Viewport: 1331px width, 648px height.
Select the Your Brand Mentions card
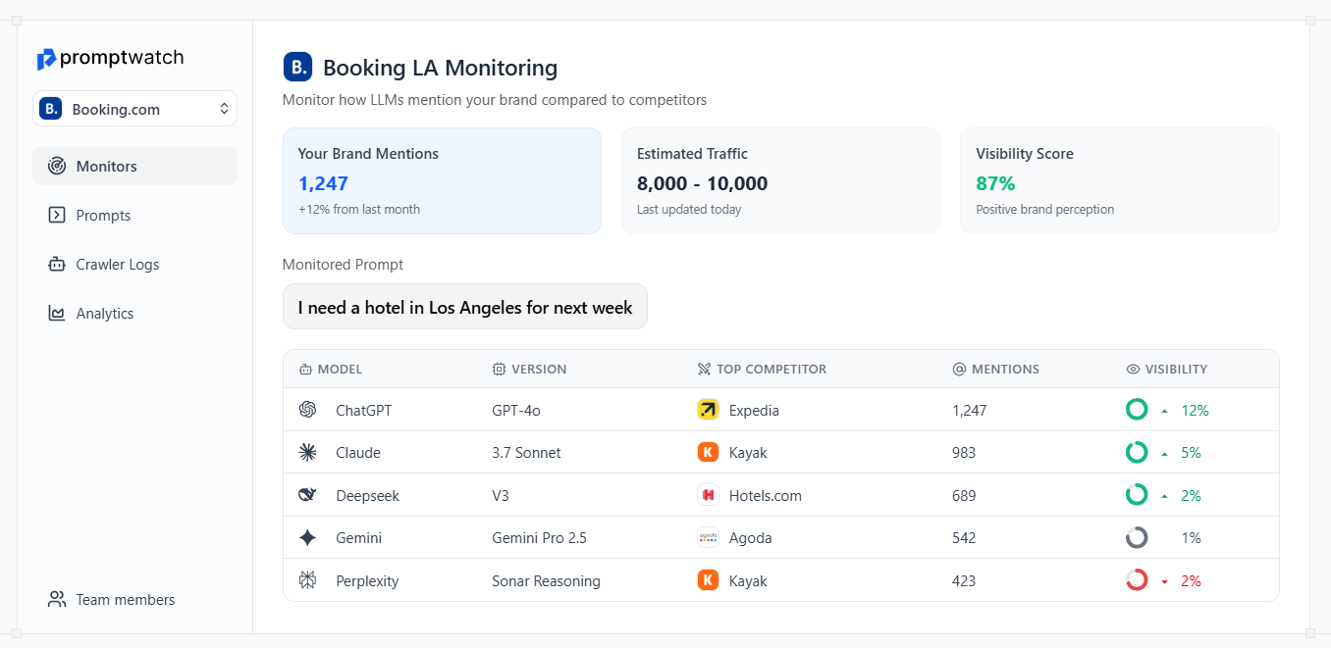point(442,180)
